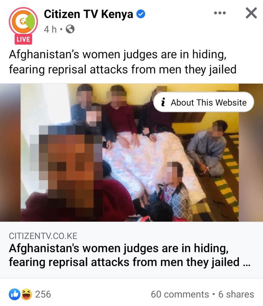Open the article preview image
The height and width of the screenshot is (306, 263).
click(131, 152)
